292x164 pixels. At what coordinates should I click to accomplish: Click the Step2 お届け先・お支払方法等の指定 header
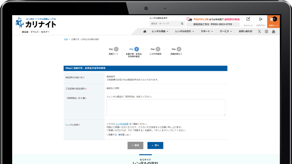pos(145,68)
